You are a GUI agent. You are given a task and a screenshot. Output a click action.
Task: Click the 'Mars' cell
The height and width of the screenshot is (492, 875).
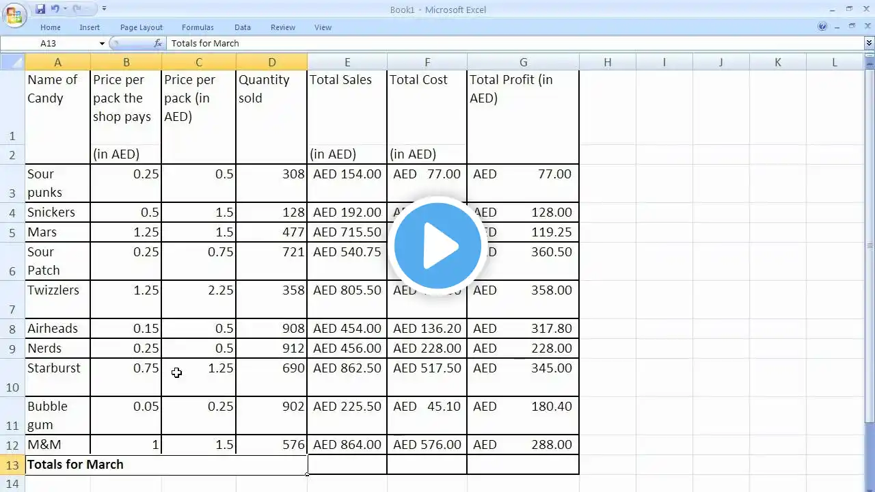(57, 232)
